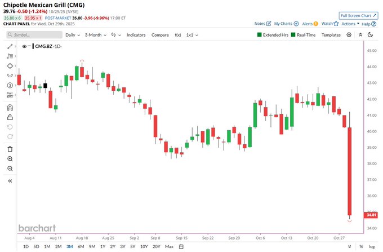Collapse the left drawing toolbar
This screenshot has width=383, height=252.
(10, 181)
